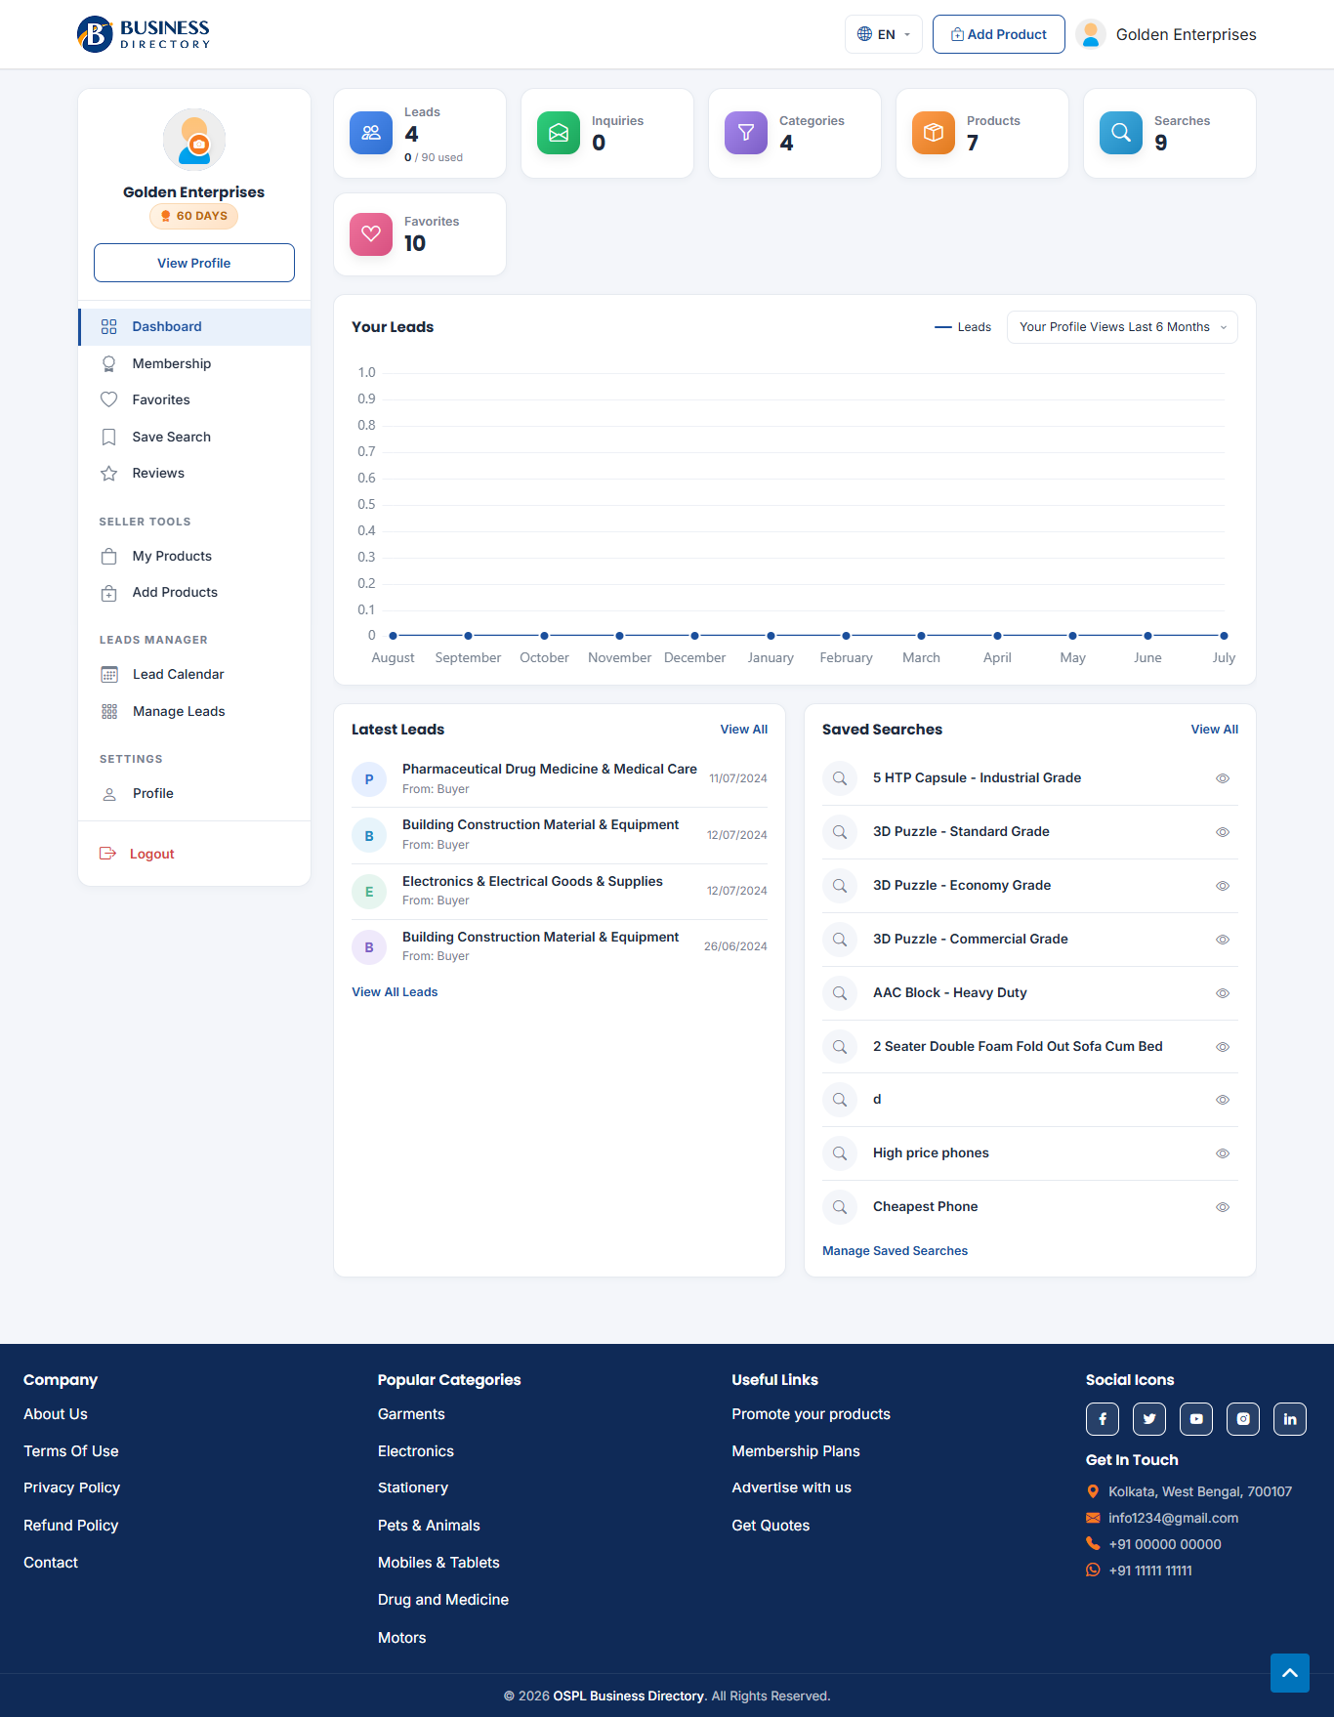The height and width of the screenshot is (1717, 1334).
Task: Click the YouTube icon in footer
Action: coord(1195,1419)
